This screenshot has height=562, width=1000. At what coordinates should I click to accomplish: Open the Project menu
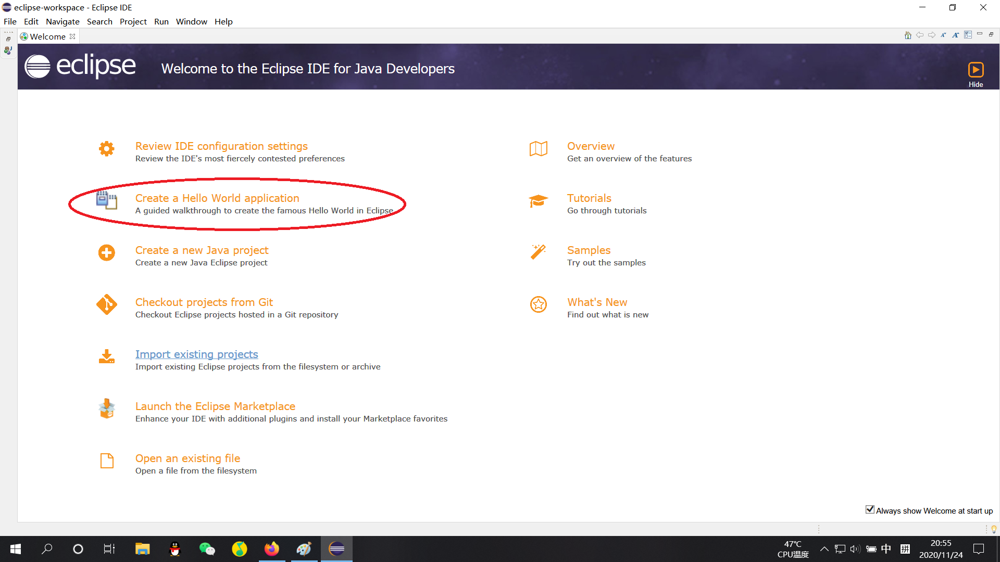click(133, 21)
